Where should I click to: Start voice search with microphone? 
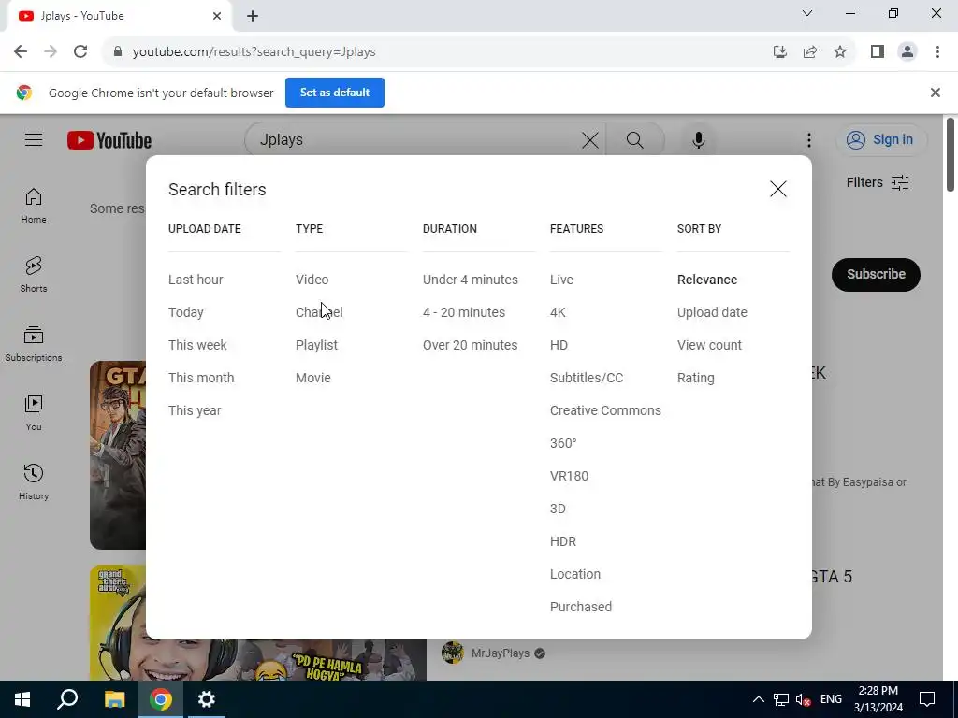click(698, 140)
